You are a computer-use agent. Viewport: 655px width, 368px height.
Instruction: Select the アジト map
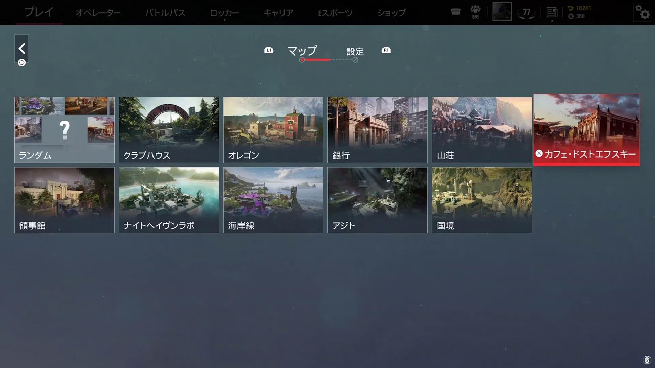[378, 200]
